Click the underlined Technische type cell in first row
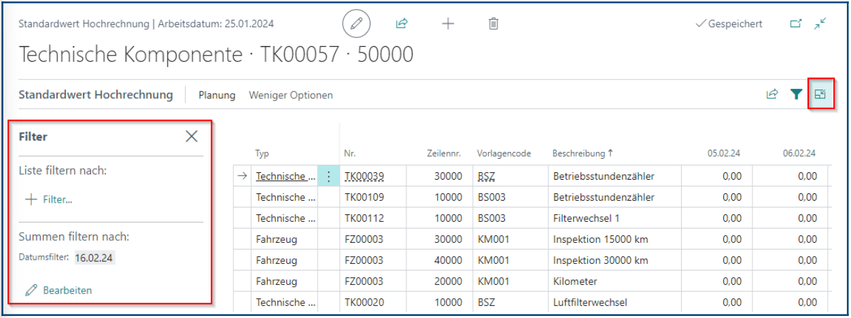851x318 pixels. (285, 176)
